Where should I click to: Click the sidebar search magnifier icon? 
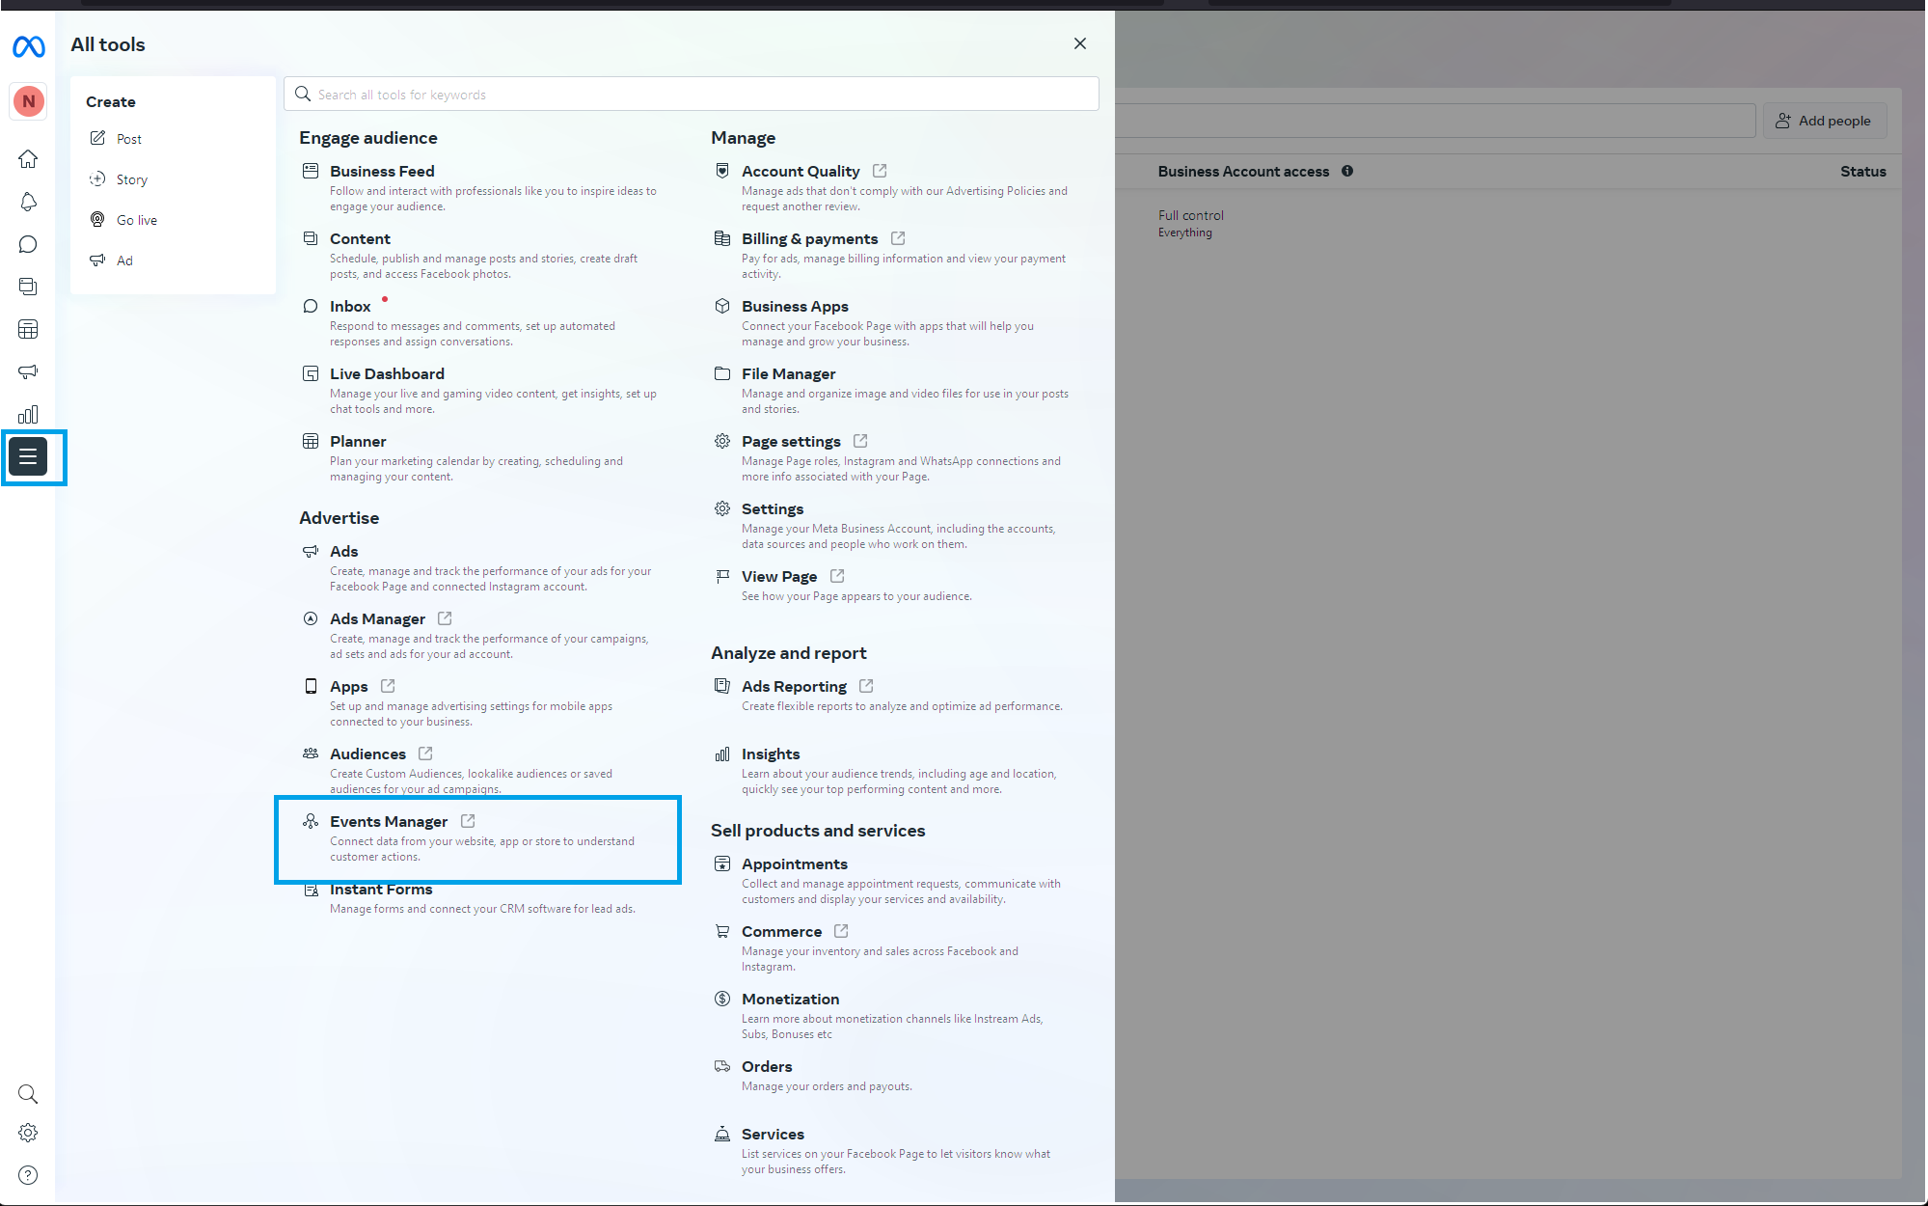point(28,1094)
